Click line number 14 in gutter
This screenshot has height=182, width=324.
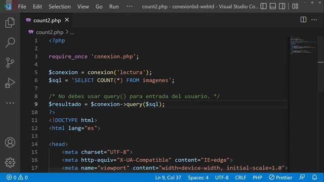click(x=34, y=144)
